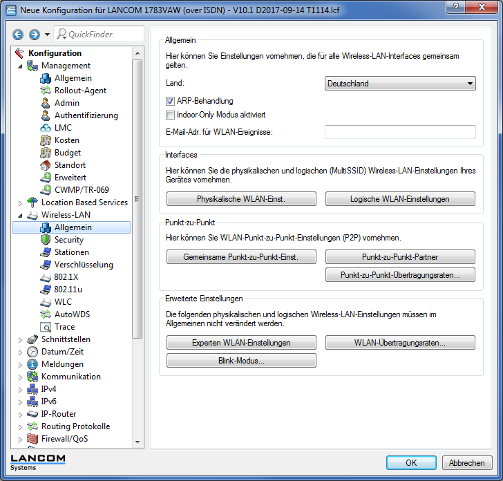This screenshot has width=503, height=481.
Task: Click the Punkt-zu-Punkt-Partner button
Action: (x=400, y=257)
